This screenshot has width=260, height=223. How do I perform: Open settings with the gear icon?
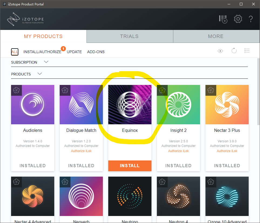[238, 19]
